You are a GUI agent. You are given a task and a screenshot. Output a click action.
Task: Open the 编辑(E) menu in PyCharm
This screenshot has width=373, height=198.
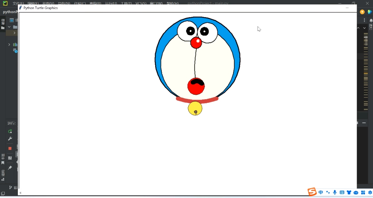point(33,3)
